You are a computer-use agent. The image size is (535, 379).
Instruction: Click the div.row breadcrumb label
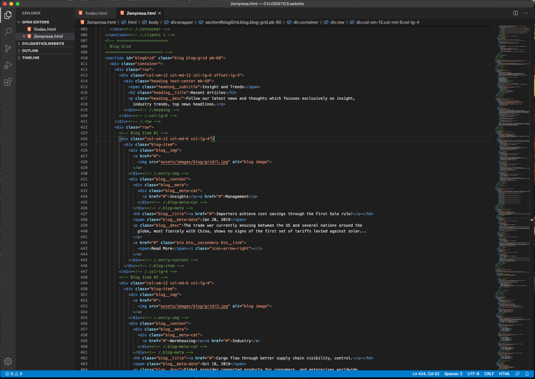[337, 22]
